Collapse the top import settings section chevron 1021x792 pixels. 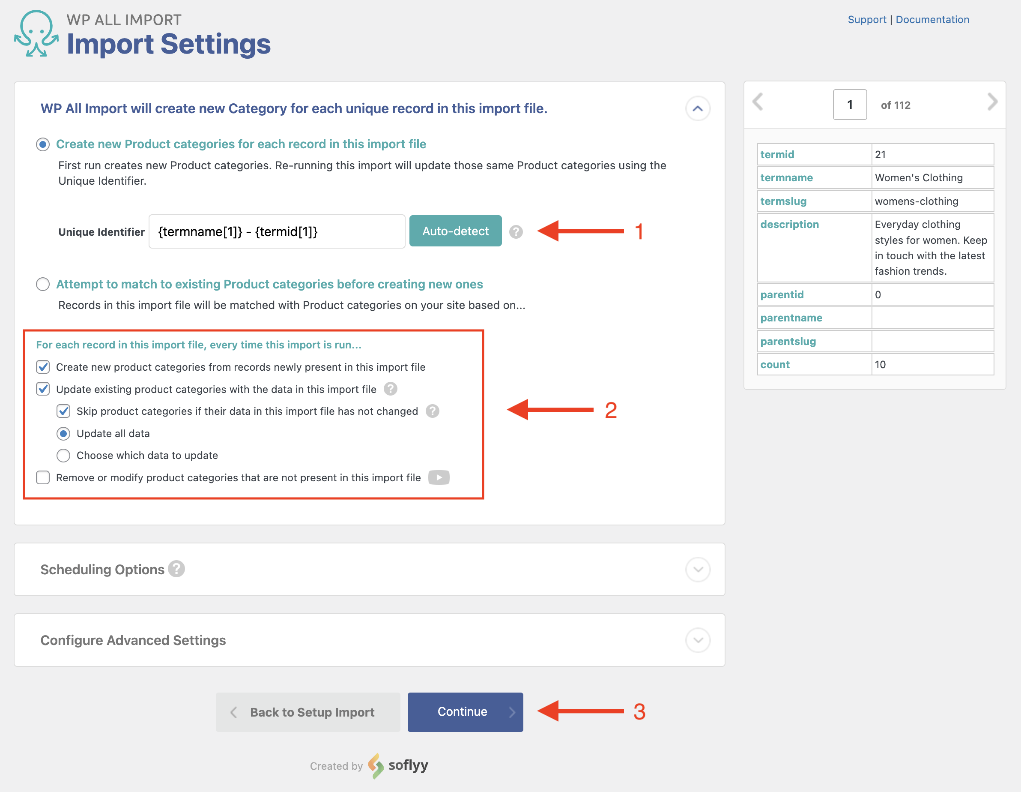click(x=698, y=108)
